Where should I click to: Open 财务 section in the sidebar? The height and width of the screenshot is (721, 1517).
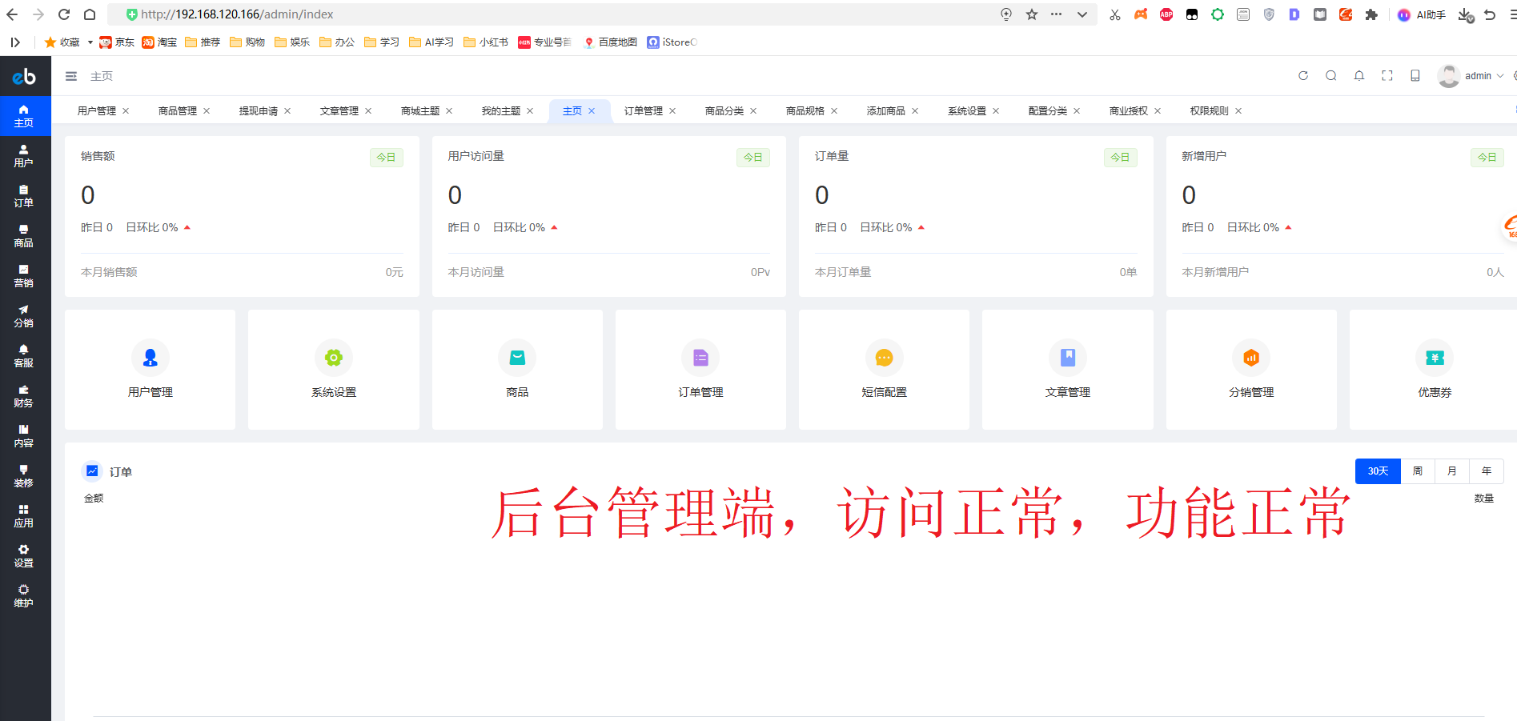24,396
